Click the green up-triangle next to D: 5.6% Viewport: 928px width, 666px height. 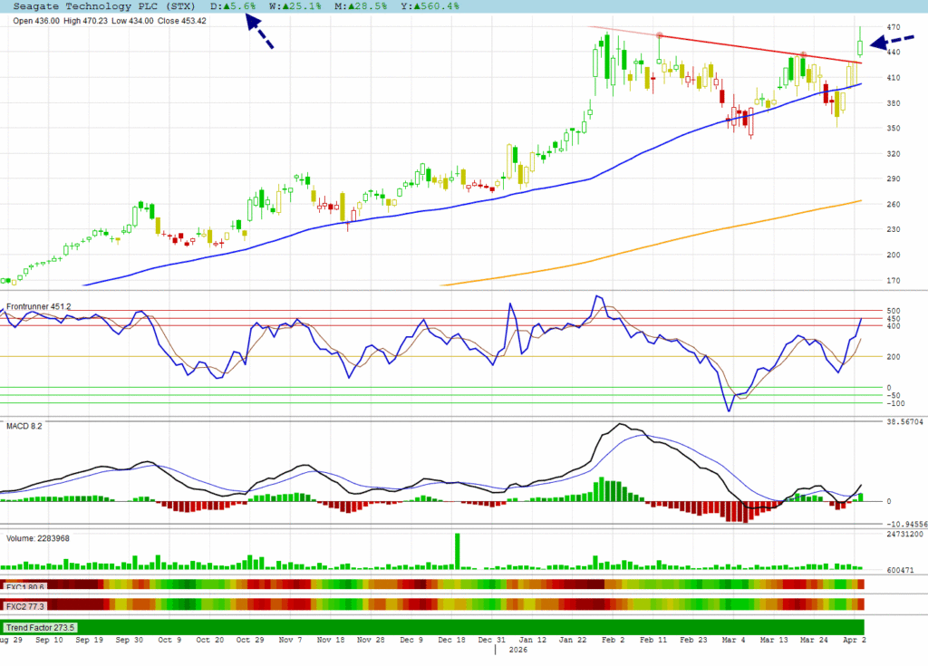[232, 5]
